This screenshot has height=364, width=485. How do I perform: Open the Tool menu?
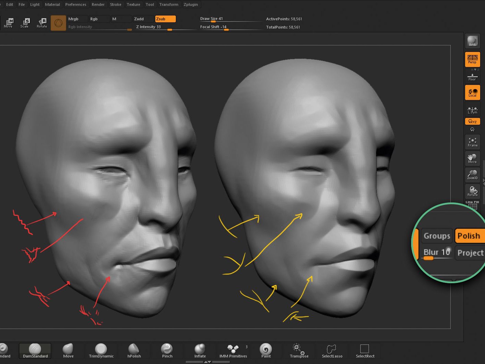click(150, 4)
